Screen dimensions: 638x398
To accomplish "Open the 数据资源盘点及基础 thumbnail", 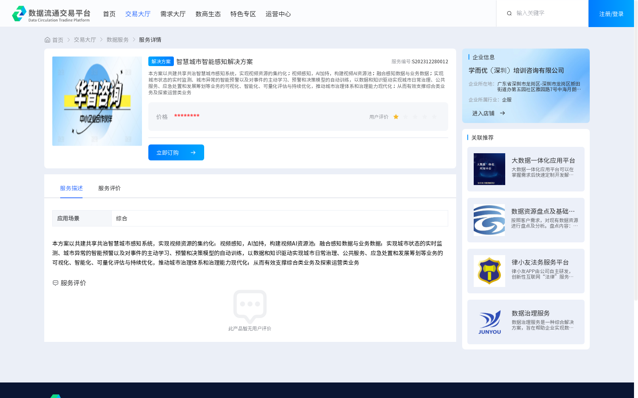I will pos(489,220).
